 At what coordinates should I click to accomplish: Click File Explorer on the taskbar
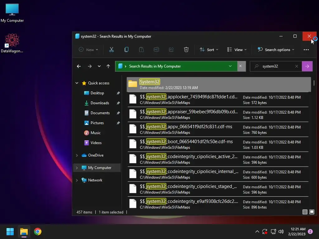click(x=24, y=232)
